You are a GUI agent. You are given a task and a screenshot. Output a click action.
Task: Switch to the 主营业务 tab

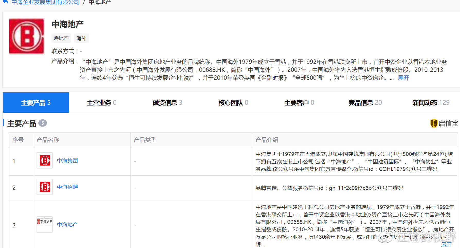pos(102,103)
